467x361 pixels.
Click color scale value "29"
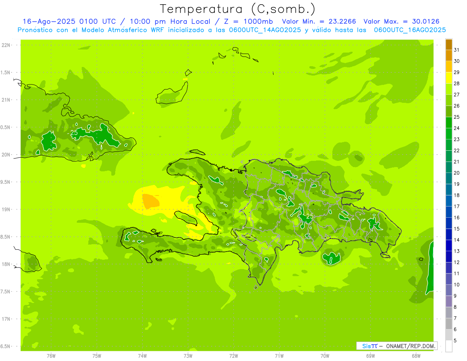click(457, 72)
